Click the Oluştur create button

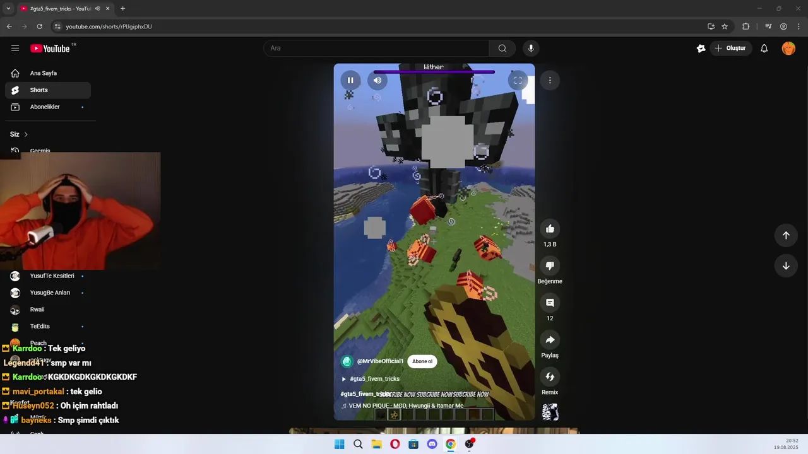click(730, 48)
